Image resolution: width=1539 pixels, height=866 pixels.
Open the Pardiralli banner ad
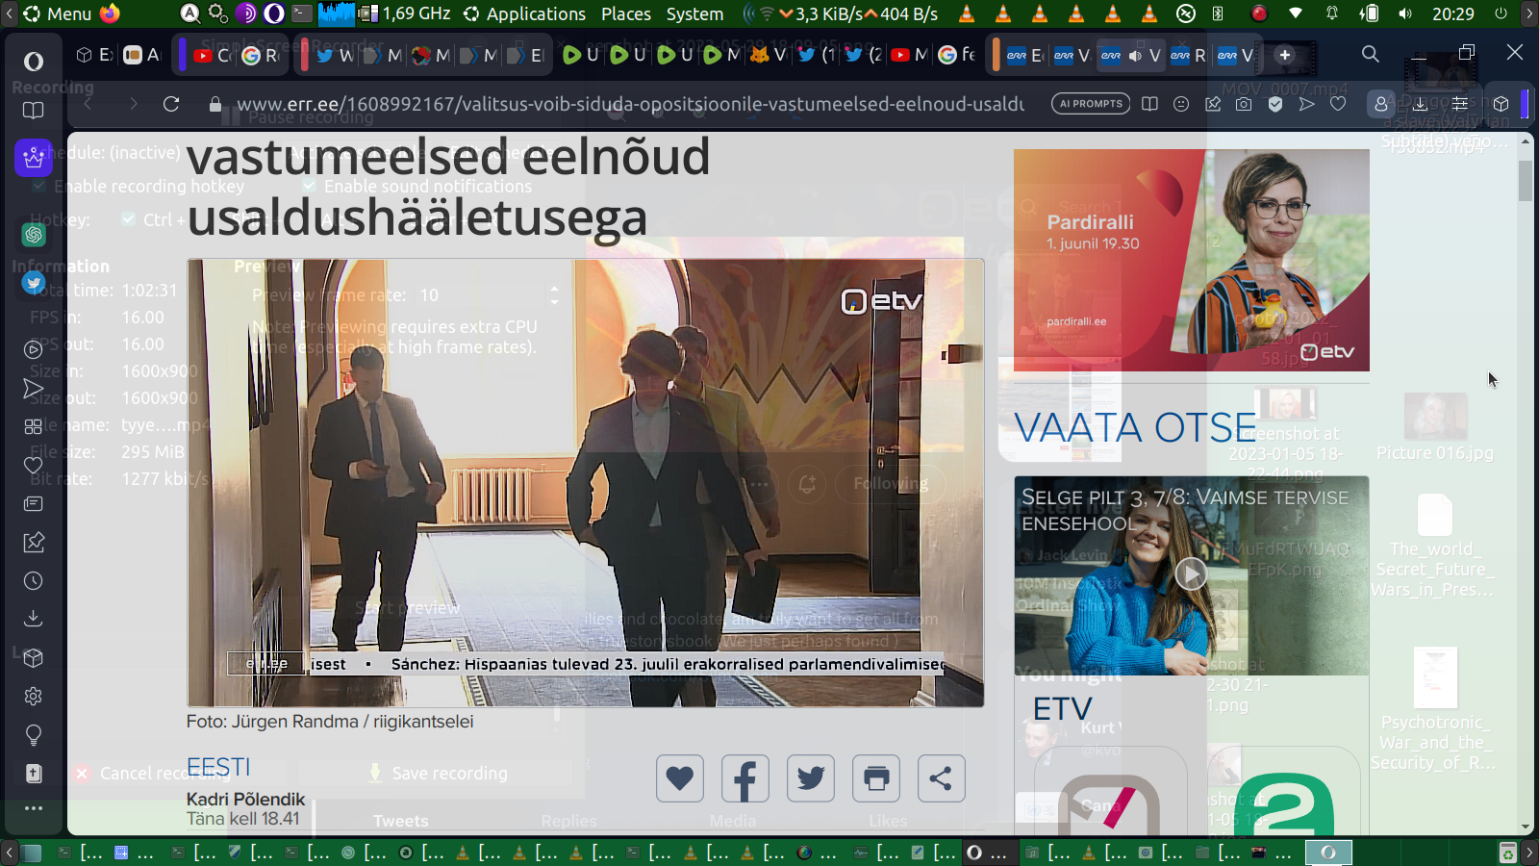point(1192,260)
